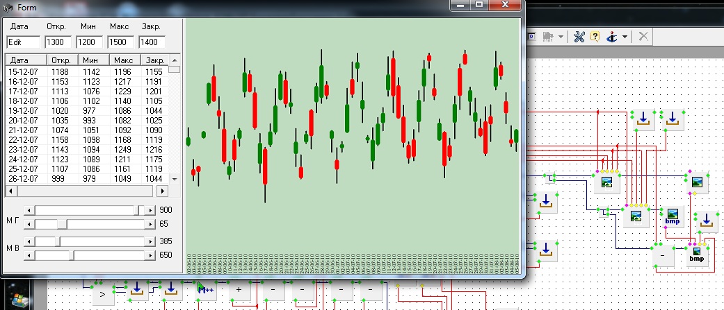Click the anchor toolbar icon
Screen dimensions: 724x310
(612, 37)
